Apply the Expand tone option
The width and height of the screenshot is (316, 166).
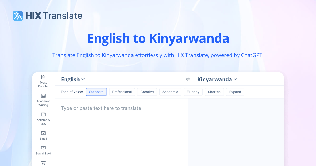(235, 92)
